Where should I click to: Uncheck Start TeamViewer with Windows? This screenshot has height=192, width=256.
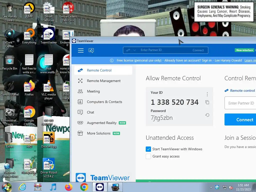148,149
